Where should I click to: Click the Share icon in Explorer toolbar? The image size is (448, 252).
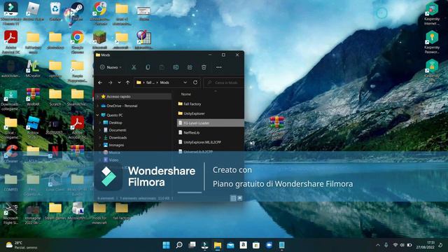190,67
